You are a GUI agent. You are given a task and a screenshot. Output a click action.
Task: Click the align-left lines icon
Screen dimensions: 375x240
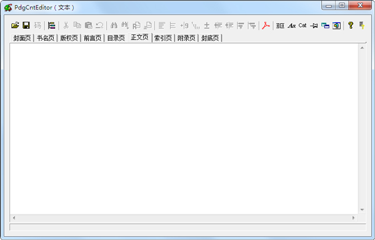point(162,26)
